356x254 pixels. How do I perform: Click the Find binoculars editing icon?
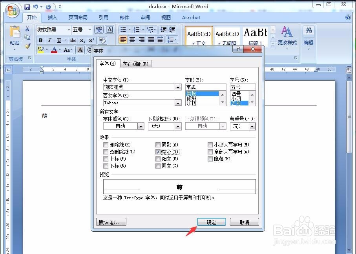[x=309, y=30]
